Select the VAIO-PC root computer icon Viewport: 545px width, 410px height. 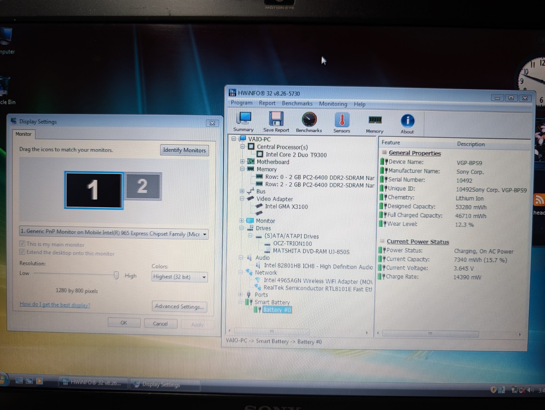[243, 139]
